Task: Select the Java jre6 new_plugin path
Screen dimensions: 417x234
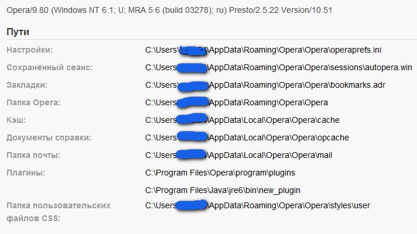Action: [223, 190]
